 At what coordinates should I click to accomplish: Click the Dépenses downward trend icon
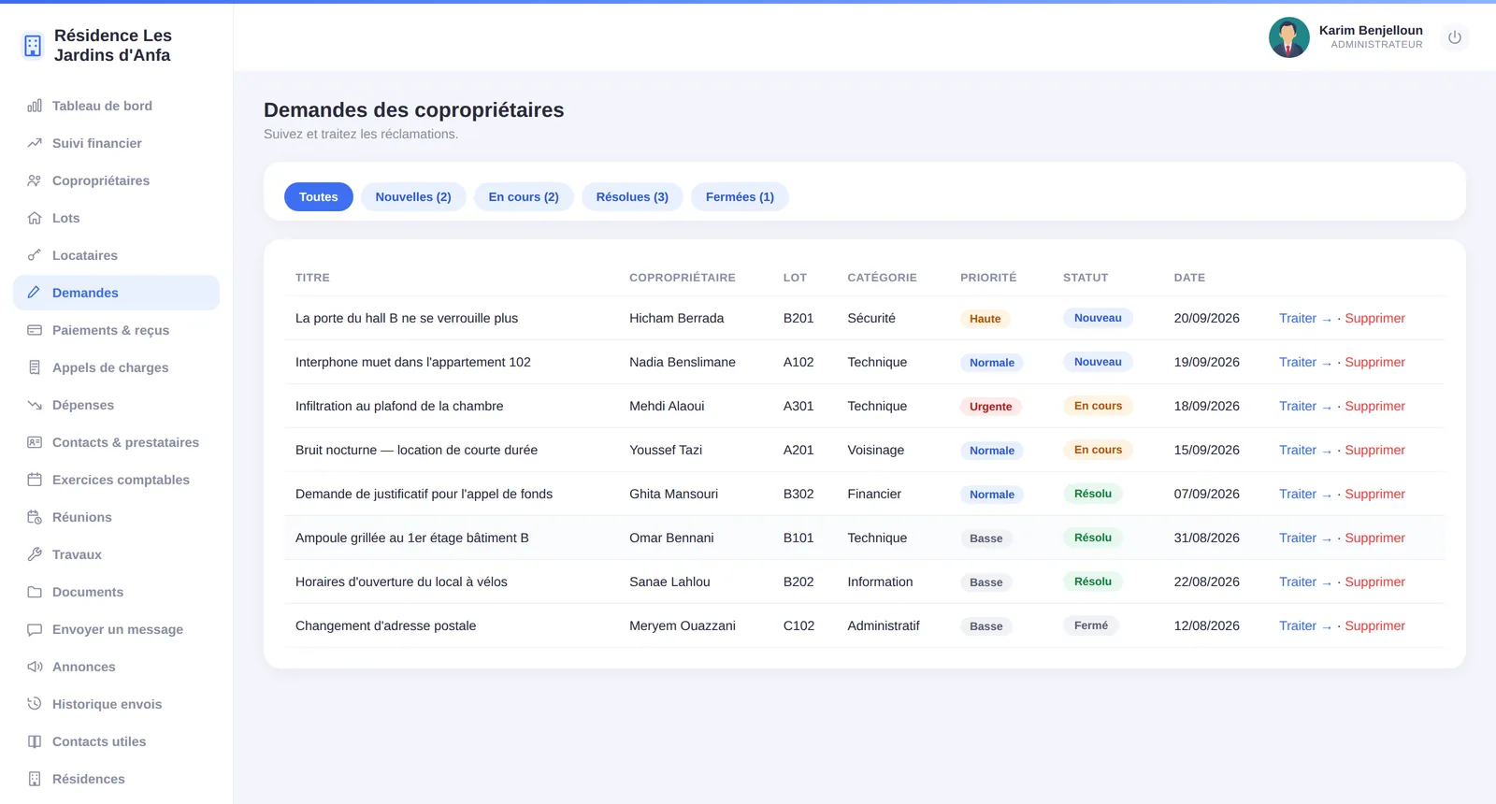(x=35, y=405)
